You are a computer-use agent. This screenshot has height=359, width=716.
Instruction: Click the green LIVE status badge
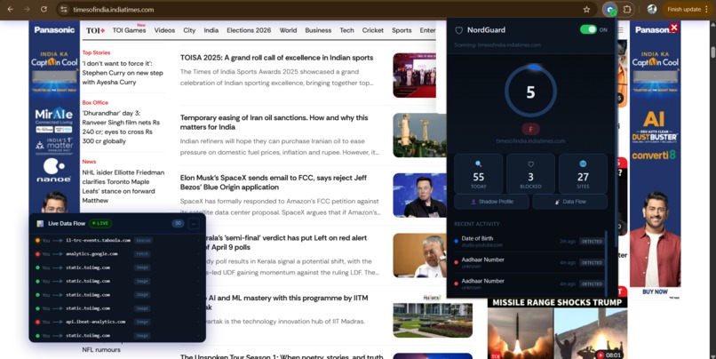pyautogui.click(x=100, y=223)
